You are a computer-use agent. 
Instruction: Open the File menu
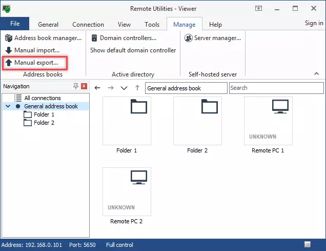point(15,24)
